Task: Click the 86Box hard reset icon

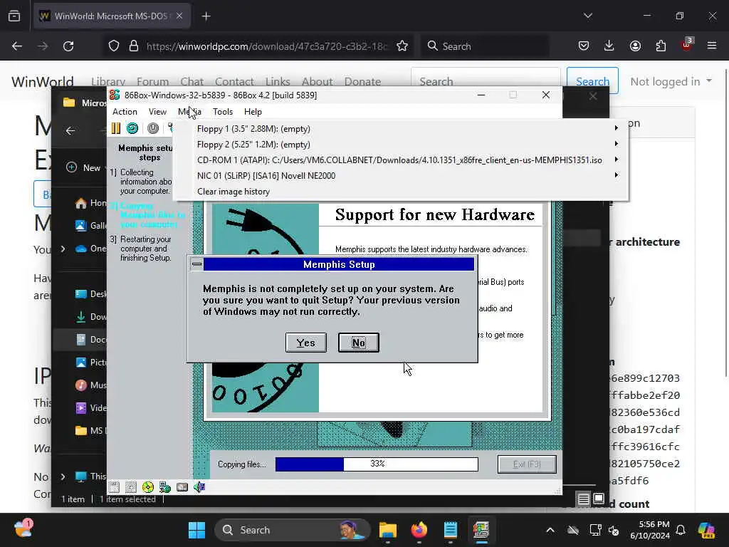Action: [x=132, y=128]
